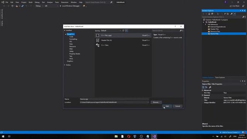Click the Live Share button

[235, 6]
